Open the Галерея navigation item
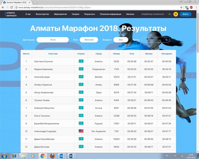The width and height of the screenshot is (199, 159). 75,14
